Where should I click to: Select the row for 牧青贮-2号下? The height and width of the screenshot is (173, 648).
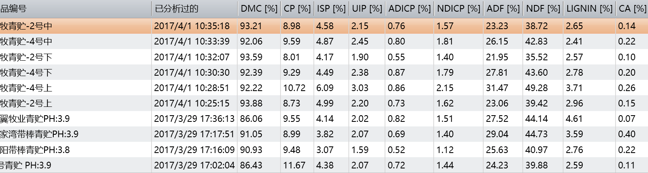coord(324,57)
